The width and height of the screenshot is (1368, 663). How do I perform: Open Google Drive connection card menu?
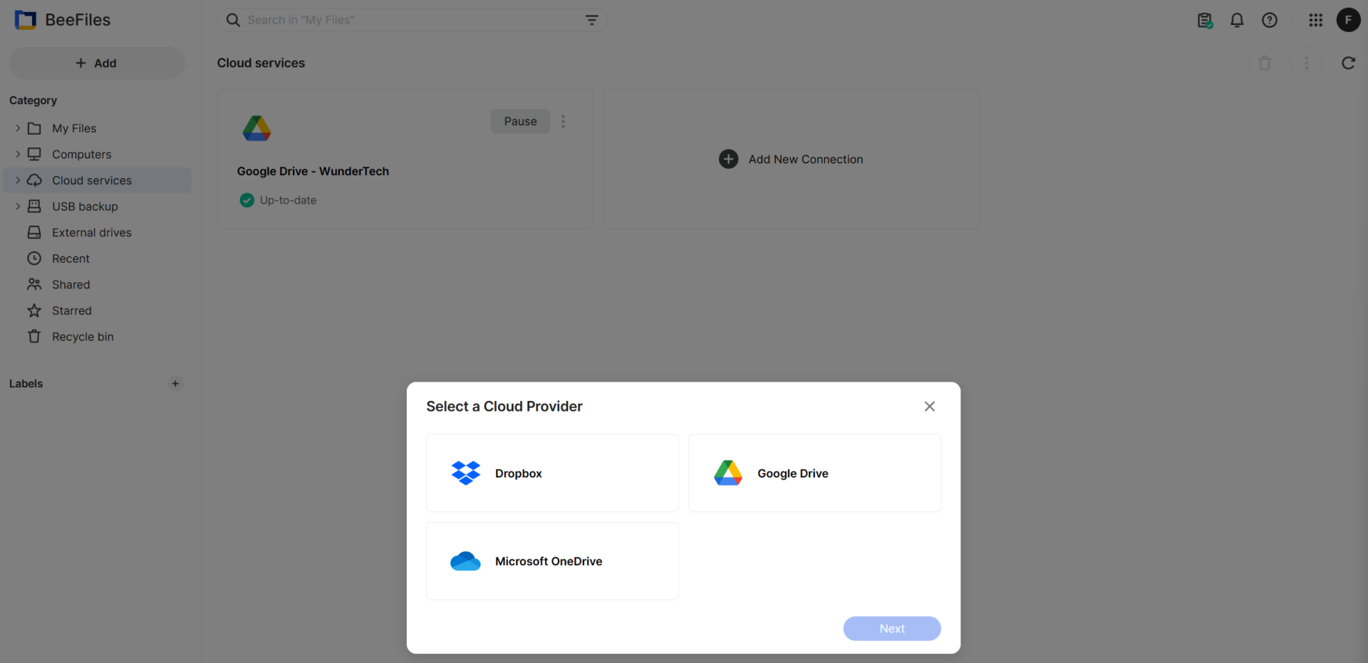pyautogui.click(x=563, y=121)
